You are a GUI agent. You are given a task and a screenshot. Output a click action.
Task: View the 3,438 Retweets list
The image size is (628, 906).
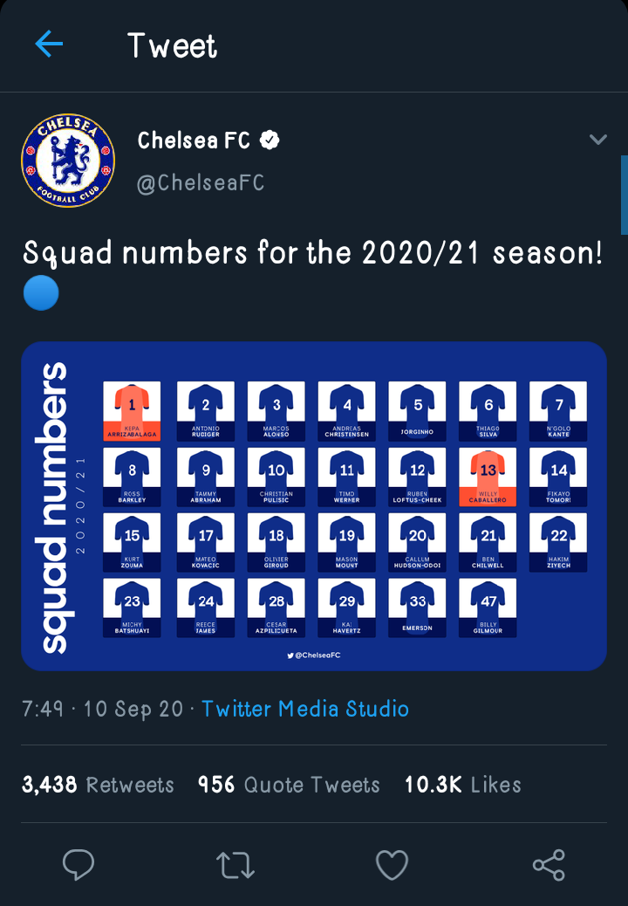[x=98, y=785]
